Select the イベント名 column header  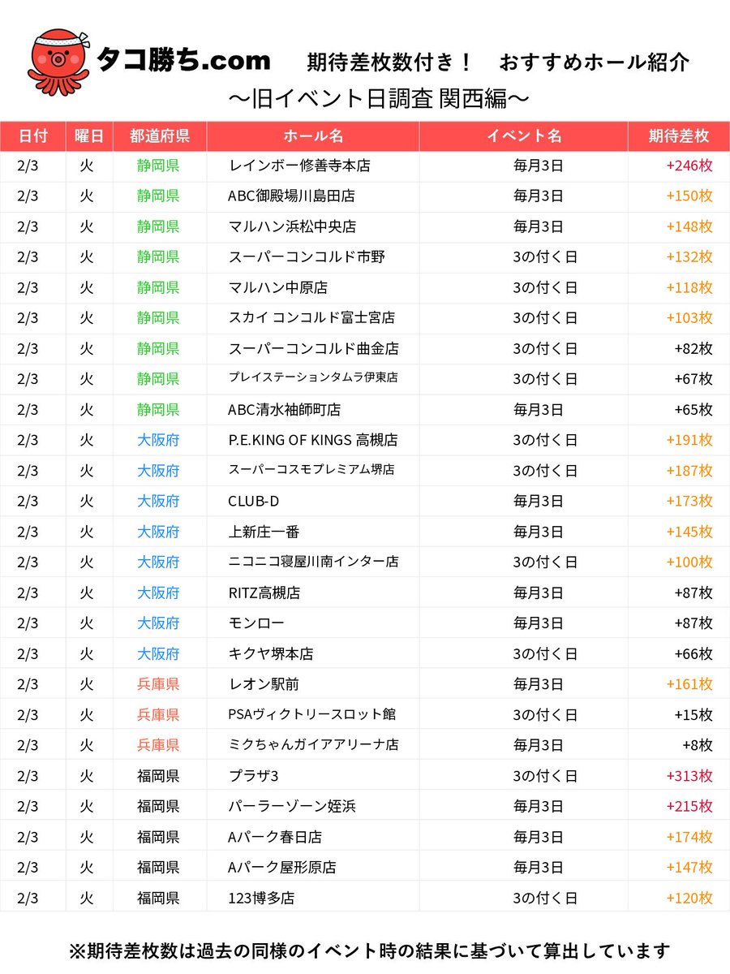point(523,136)
